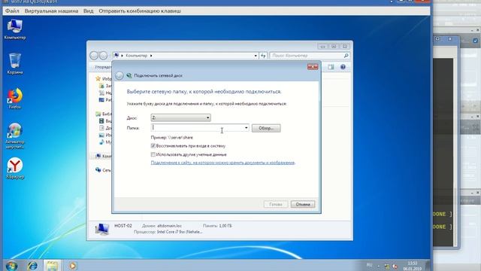
Task: Click the RU language indicator
Action: click(x=369, y=265)
